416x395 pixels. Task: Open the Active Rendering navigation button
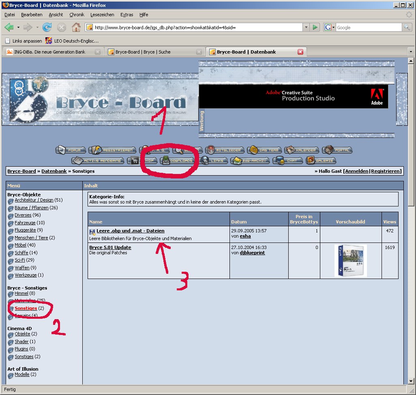coord(98,161)
